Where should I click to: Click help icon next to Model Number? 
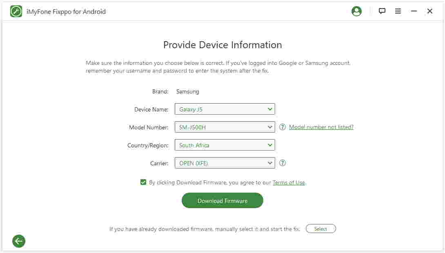[x=283, y=127]
